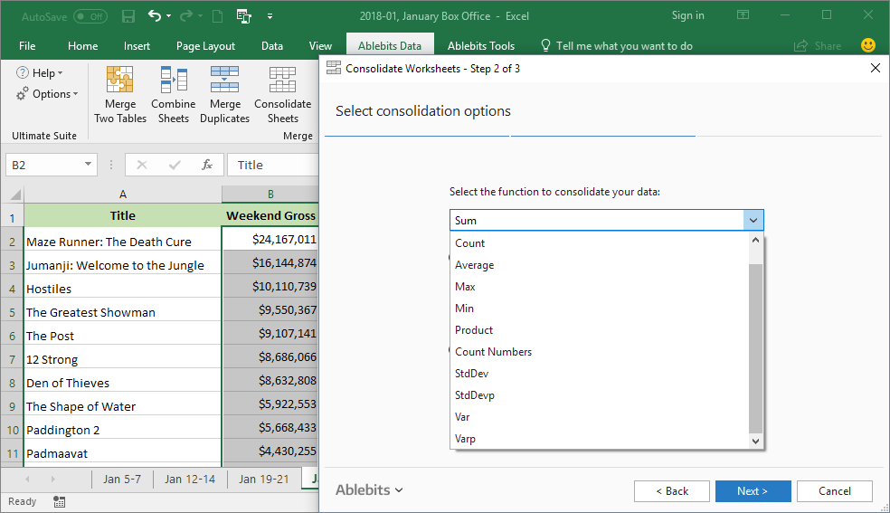
Task: Expand the Name Box dropdown arrow
Action: click(x=88, y=165)
